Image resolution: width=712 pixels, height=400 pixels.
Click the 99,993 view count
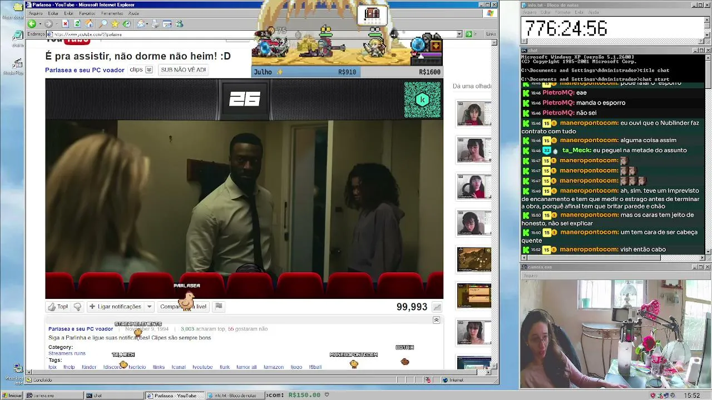click(x=412, y=307)
